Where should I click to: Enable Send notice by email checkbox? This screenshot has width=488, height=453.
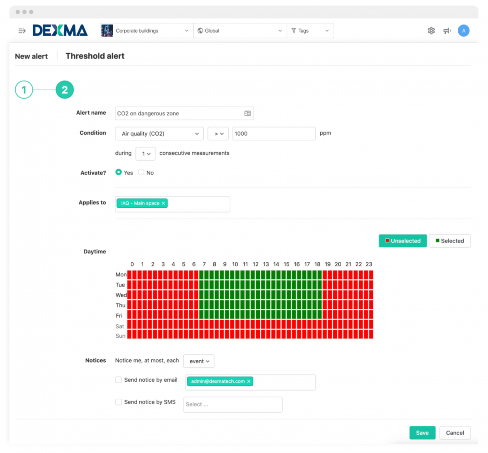[119, 380]
